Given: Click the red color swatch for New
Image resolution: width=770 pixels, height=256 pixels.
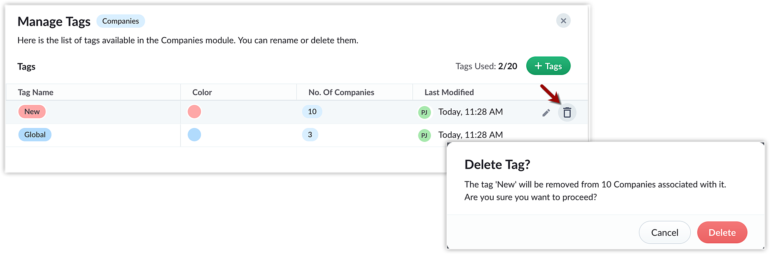Looking at the screenshot, I should coord(194,112).
